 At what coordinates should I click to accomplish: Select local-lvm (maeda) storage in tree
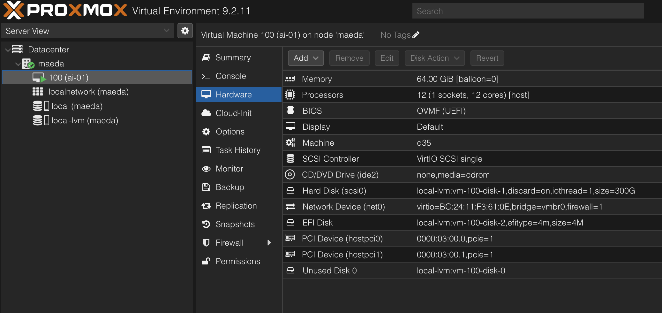(85, 120)
